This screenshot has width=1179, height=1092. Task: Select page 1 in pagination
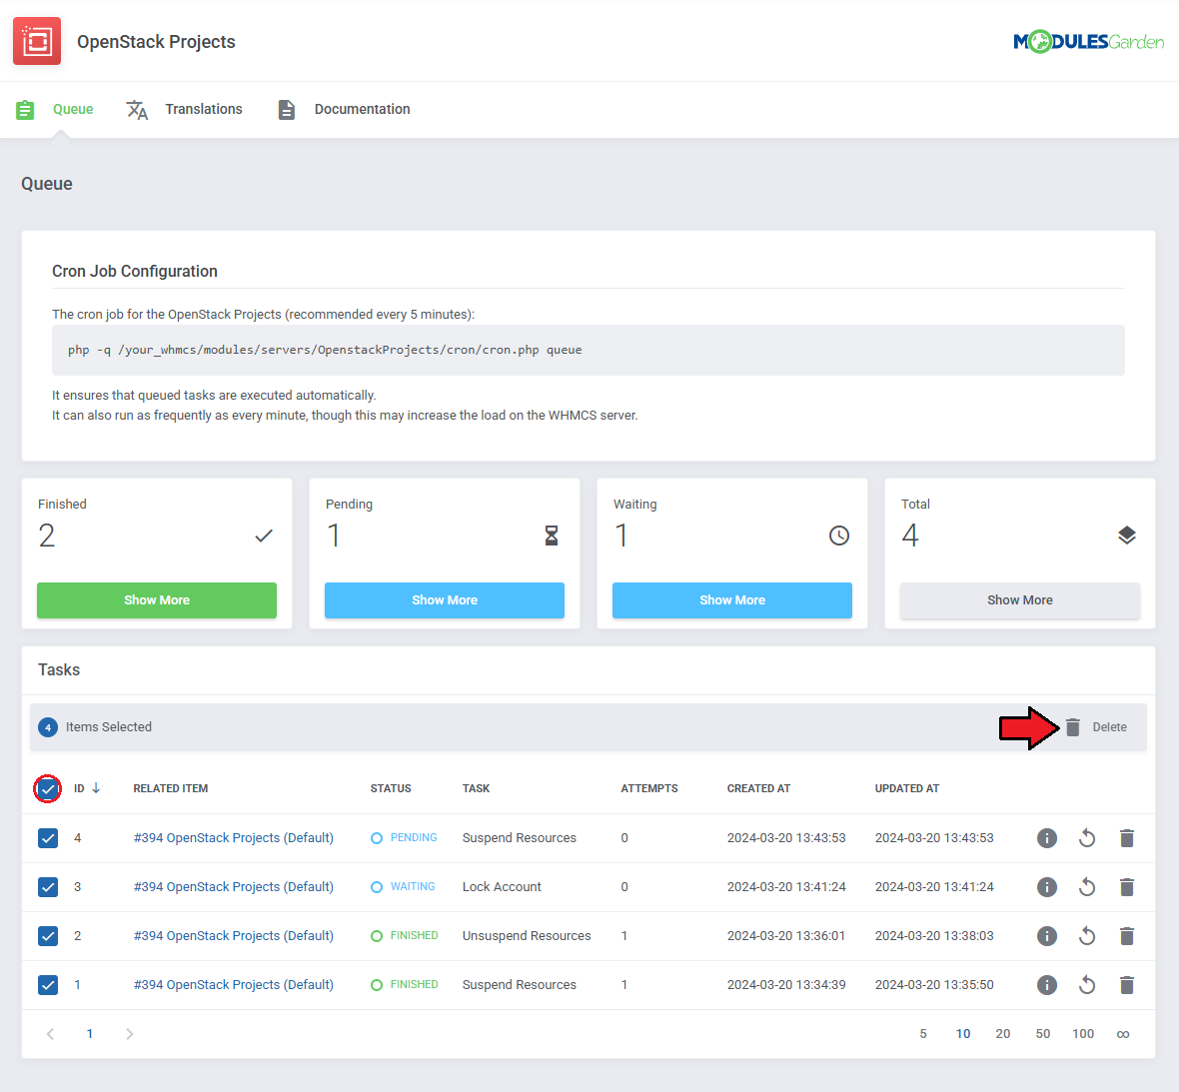point(90,1034)
